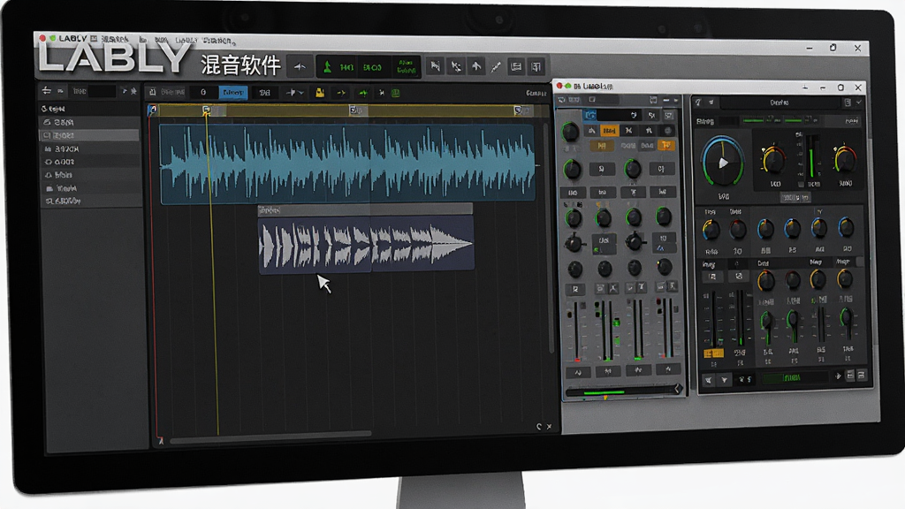Select the last row in the left sidebar list
The image size is (905, 509).
tap(89, 201)
